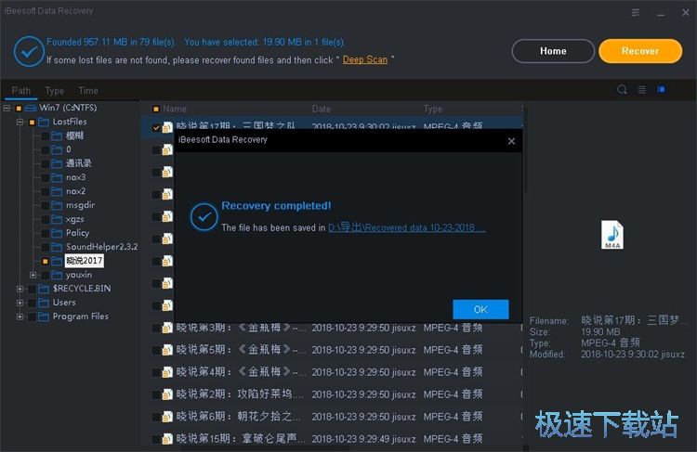Viewport: 697px width, 452px height.
Task: Click the M4A file preview thumbnail
Action: [612, 235]
